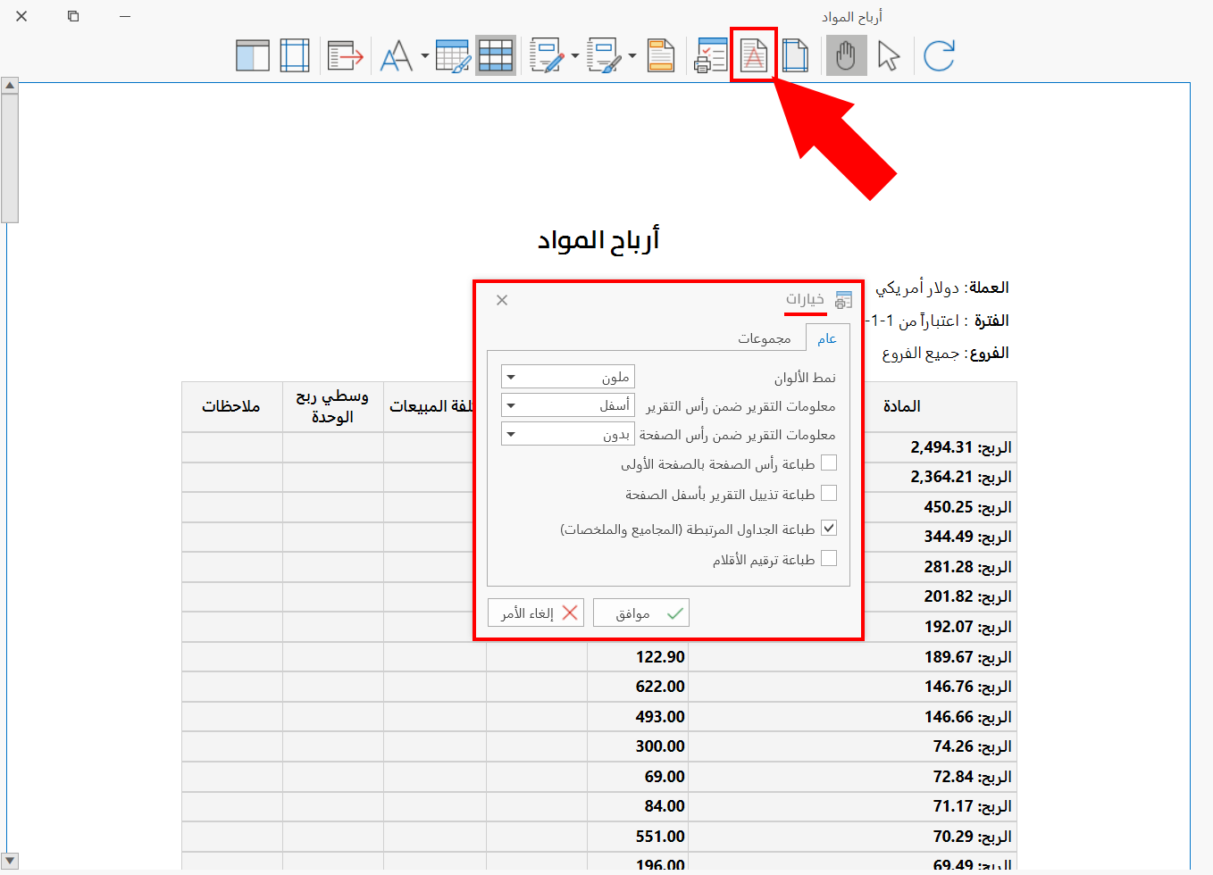The width and height of the screenshot is (1213, 875).
Task: Click the page margins icon
Action: coord(795,55)
